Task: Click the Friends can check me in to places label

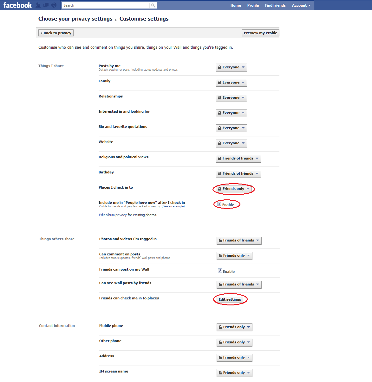Action: click(129, 298)
